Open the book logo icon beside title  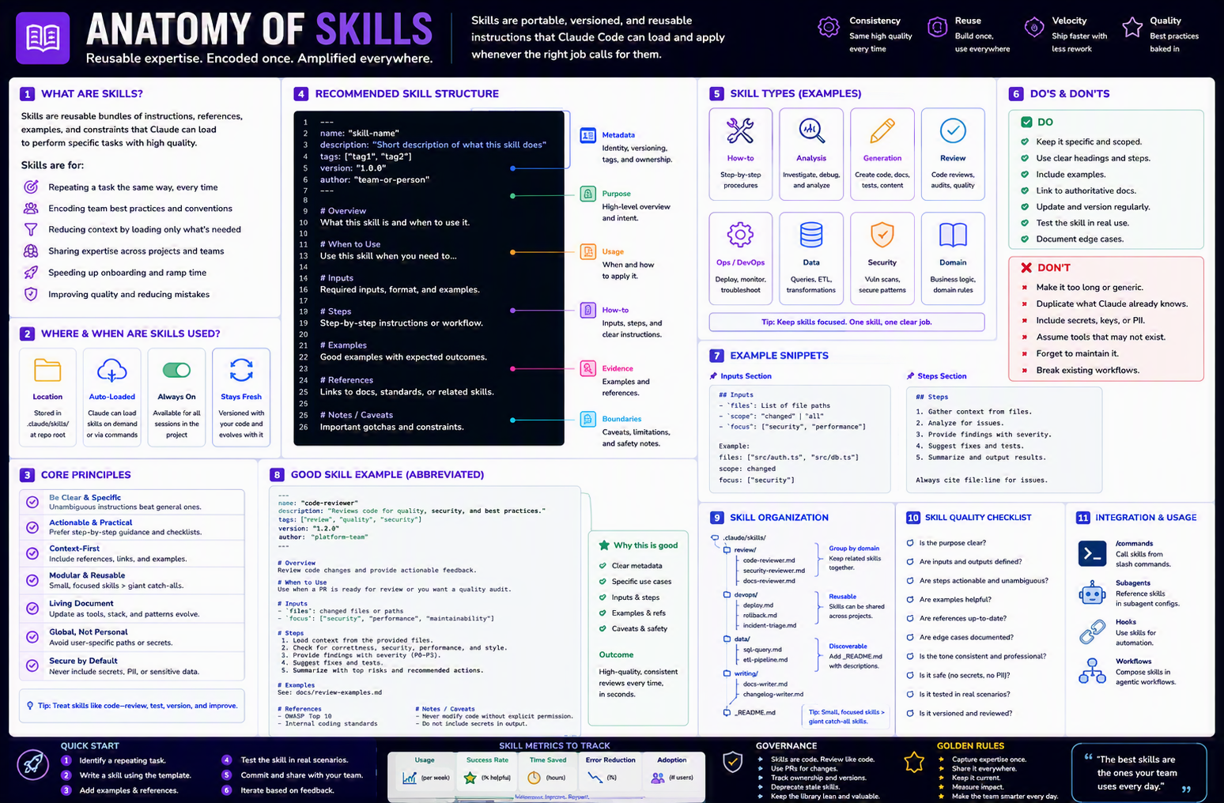(x=43, y=37)
